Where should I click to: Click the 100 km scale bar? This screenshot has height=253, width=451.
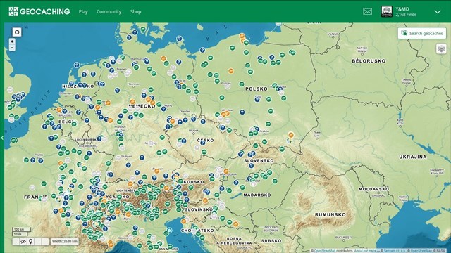tap(21, 229)
